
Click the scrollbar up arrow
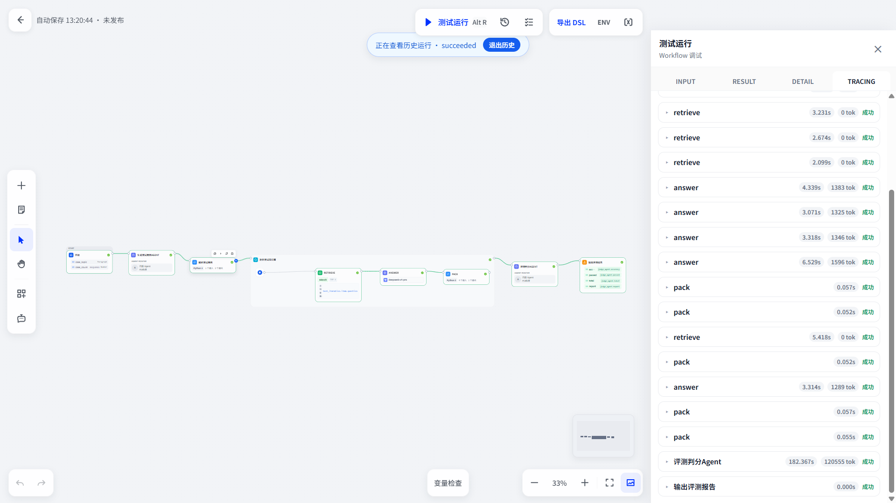click(x=891, y=96)
